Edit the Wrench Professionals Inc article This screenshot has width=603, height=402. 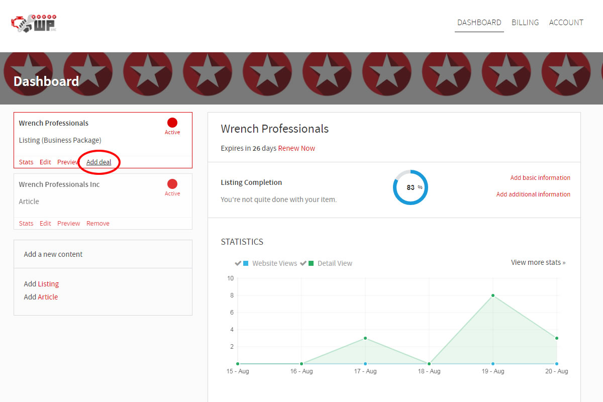click(45, 224)
